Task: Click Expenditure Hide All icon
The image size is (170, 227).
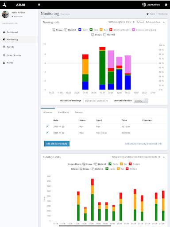Action: pos(96,164)
